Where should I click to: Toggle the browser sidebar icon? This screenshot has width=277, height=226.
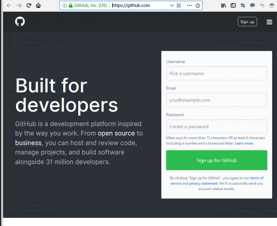point(233,6)
